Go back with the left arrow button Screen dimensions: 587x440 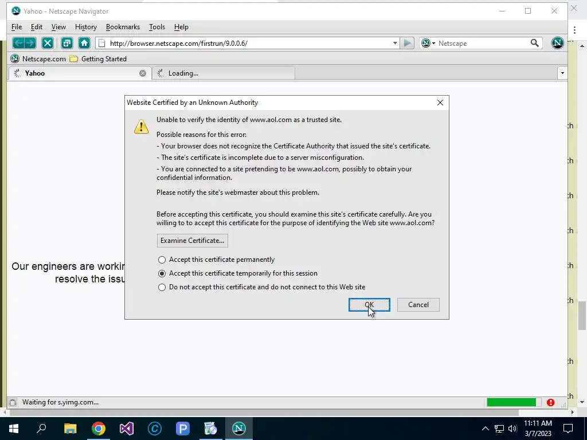[x=19, y=43]
